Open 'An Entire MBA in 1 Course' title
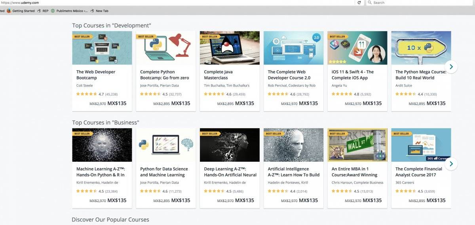 (355, 172)
